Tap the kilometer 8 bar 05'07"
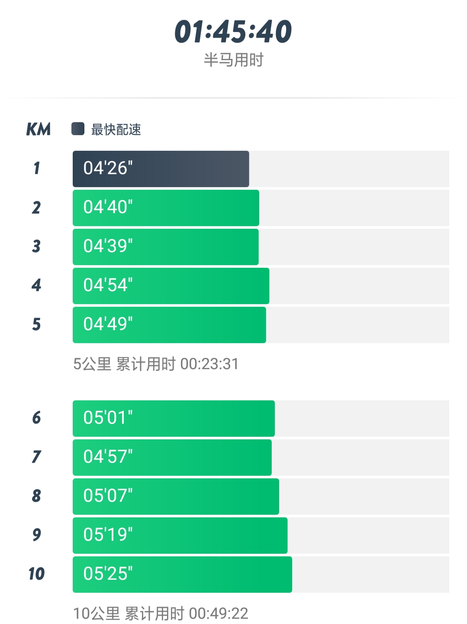Viewport: 467px width, 624px height. coord(176,496)
